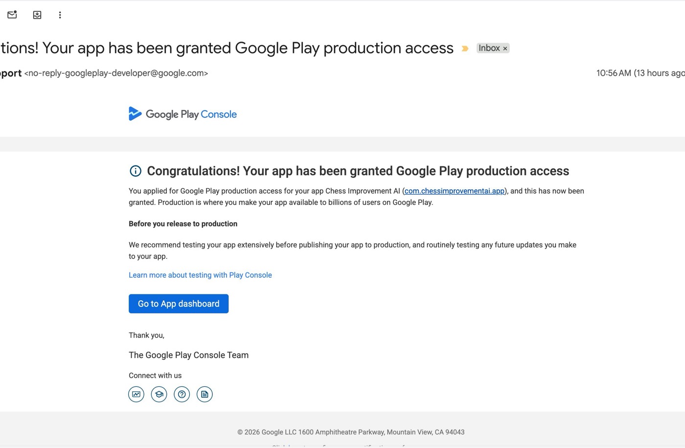
Task: Click the question mark help icon
Action: (x=182, y=394)
